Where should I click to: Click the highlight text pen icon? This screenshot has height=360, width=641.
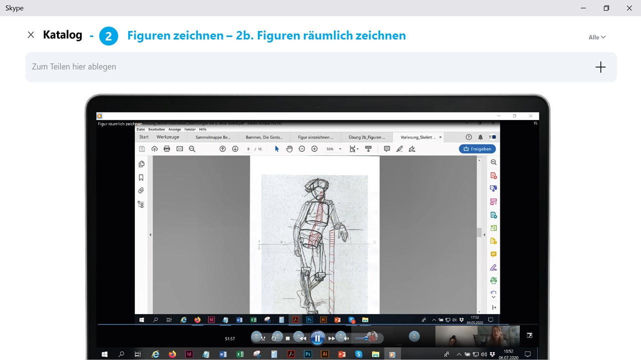pos(399,149)
